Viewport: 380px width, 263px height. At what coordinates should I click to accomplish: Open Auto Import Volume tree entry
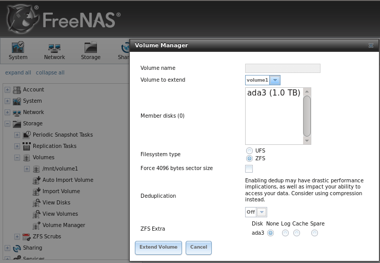[68, 180]
